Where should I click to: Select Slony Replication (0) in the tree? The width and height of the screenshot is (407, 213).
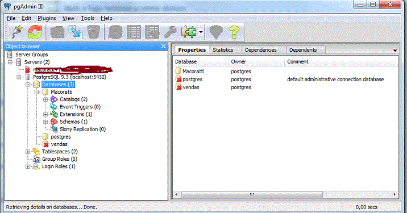[82, 129]
